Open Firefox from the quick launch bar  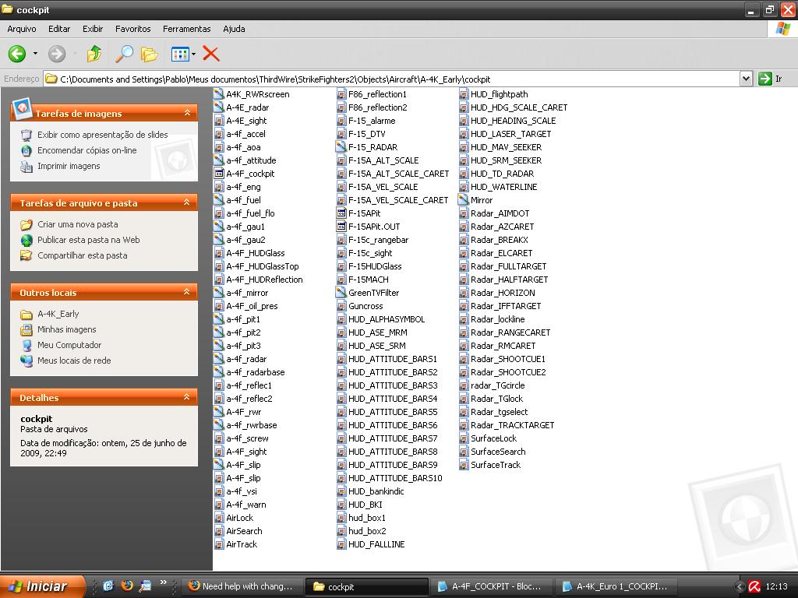point(127,586)
